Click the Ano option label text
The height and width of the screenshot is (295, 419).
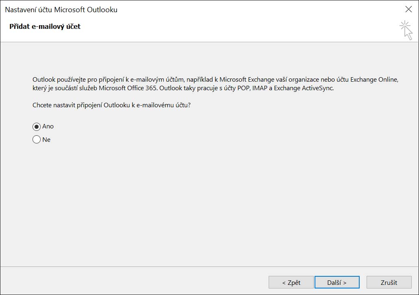[48, 126]
